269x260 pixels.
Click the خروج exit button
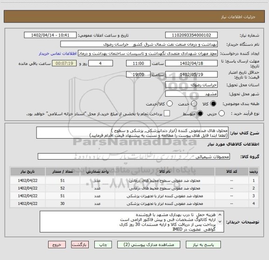[57, 245]
